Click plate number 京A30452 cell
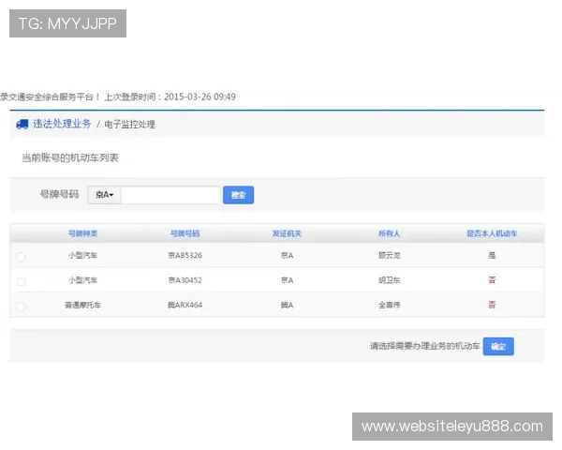 pyautogui.click(x=185, y=280)
